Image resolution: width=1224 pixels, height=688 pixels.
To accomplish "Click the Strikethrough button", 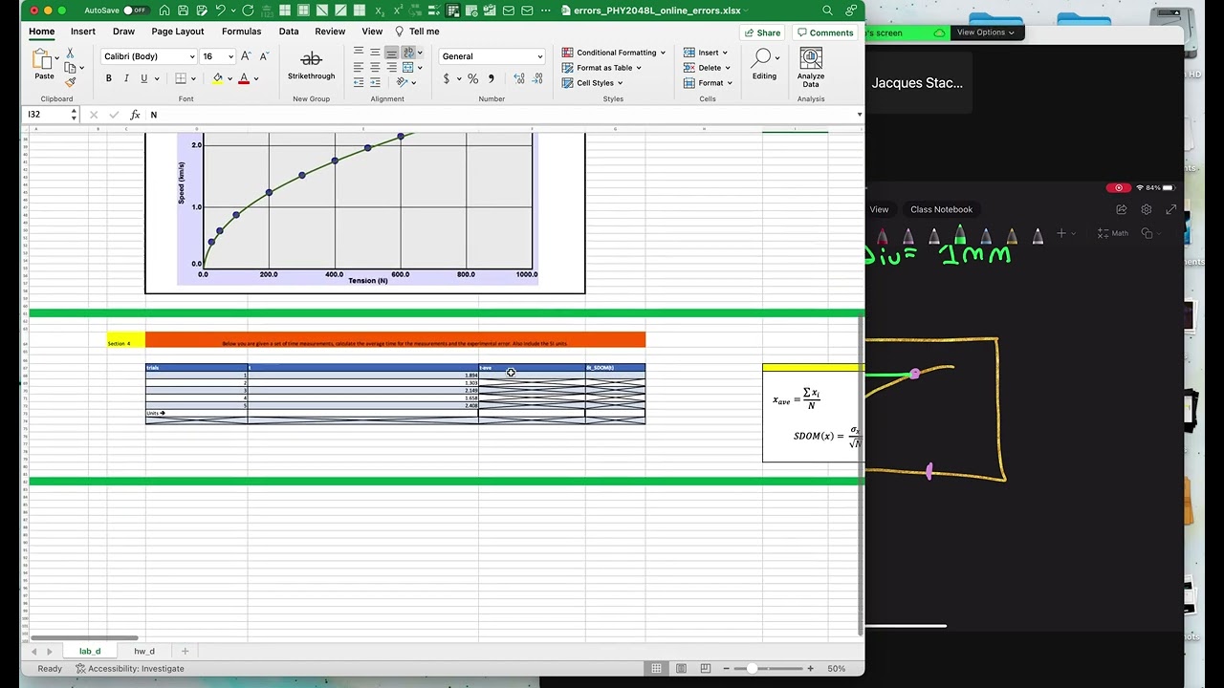I will click(x=311, y=65).
